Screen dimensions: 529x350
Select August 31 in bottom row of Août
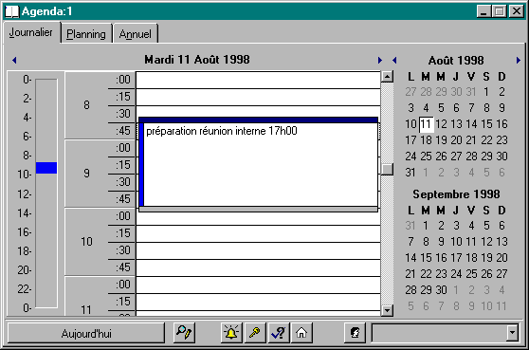coord(410,173)
